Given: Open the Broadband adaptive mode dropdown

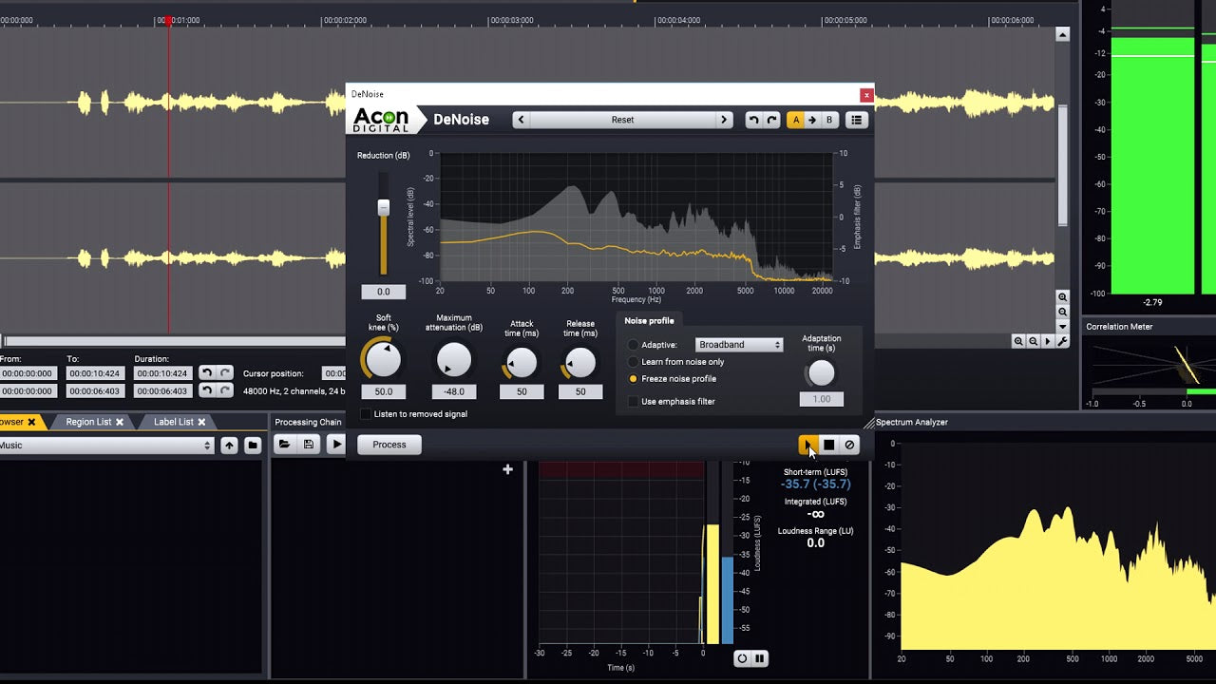Looking at the screenshot, I should [738, 345].
